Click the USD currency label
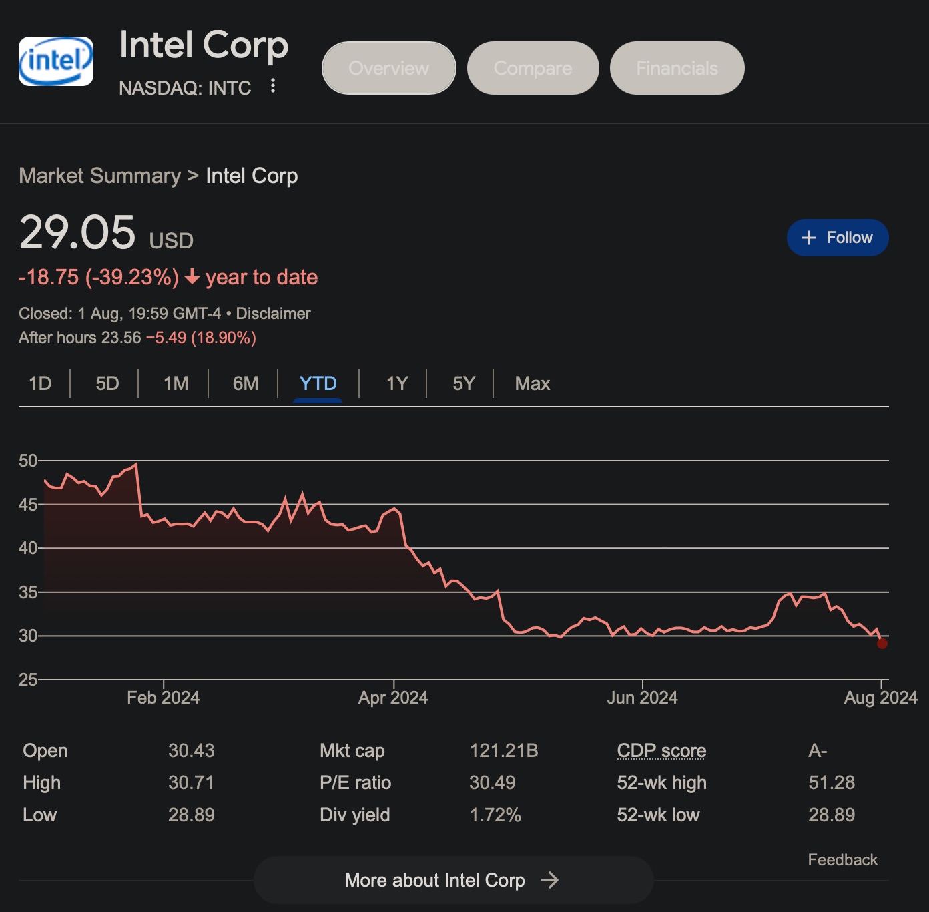 click(171, 240)
